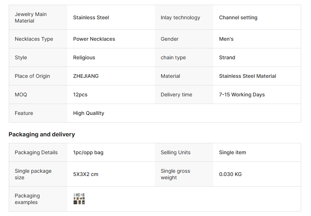The image size is (311, 216).
Task: Click the 7-15 Working Days value
Action: (x=242, y=95)
